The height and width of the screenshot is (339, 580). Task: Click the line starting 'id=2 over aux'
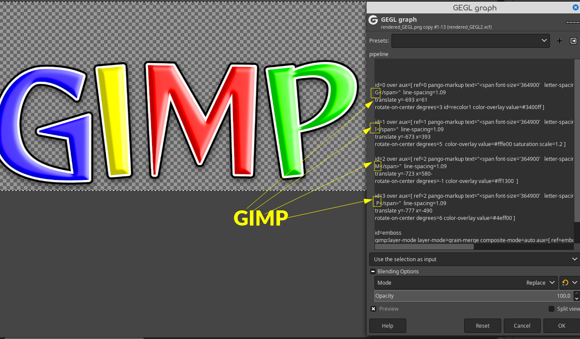tap(474, 159)
